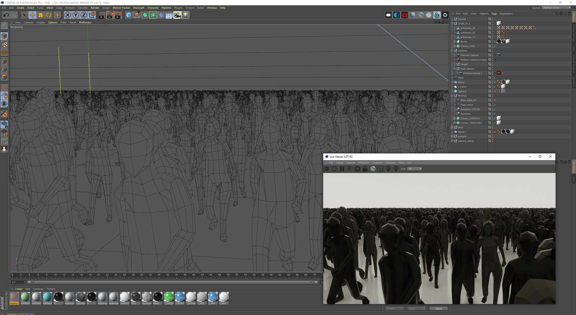Pause the Live Viewer render

pyautogui.click(x=342, y=169)
